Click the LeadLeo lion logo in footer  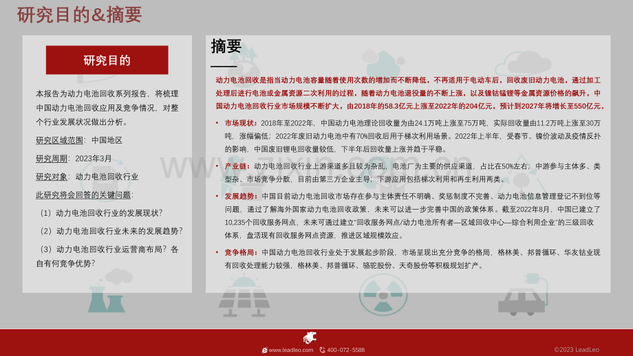(310, 338)
